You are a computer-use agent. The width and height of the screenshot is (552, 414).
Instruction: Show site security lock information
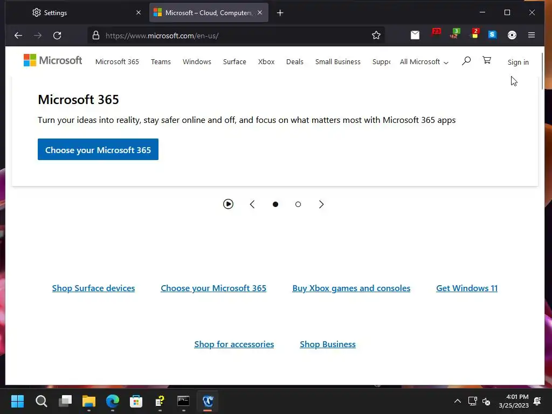pos(96,35)
